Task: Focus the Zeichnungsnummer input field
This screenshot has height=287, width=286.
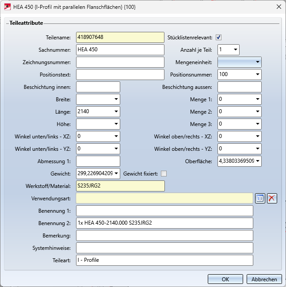Action: [x=120, y=62]
